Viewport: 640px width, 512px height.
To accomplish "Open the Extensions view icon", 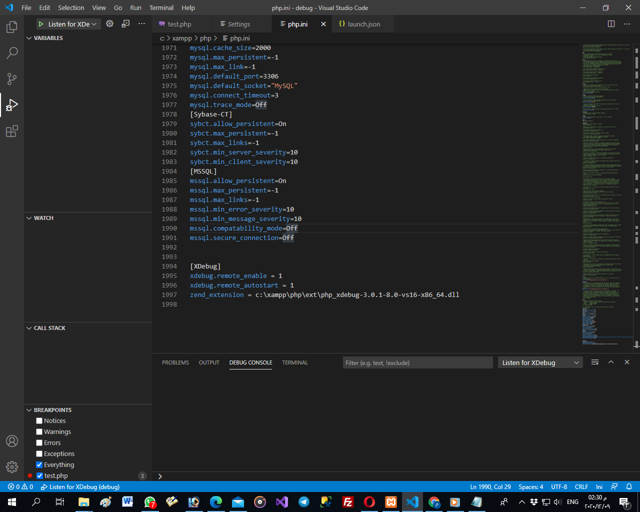I will tap(12, 131).
